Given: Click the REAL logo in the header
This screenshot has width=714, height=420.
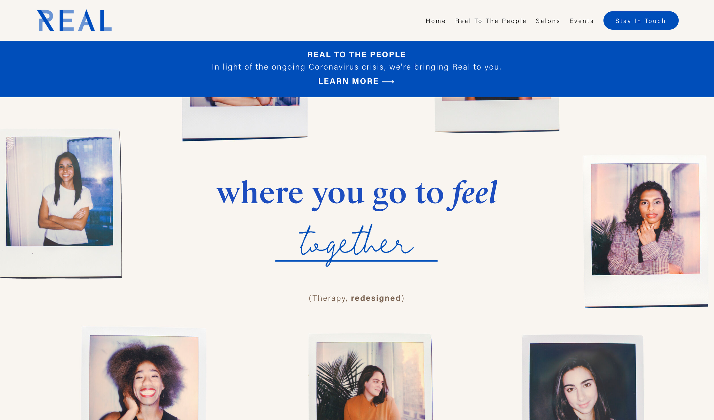Looking at the screenshot, I should click(x=74, y=21).
